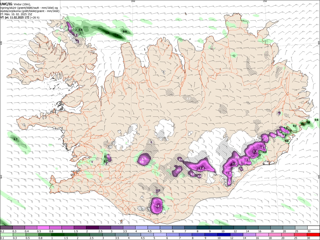Click the light pink 16 swatch in lower legend
The image size is (320, 240).
pos(262,234)
